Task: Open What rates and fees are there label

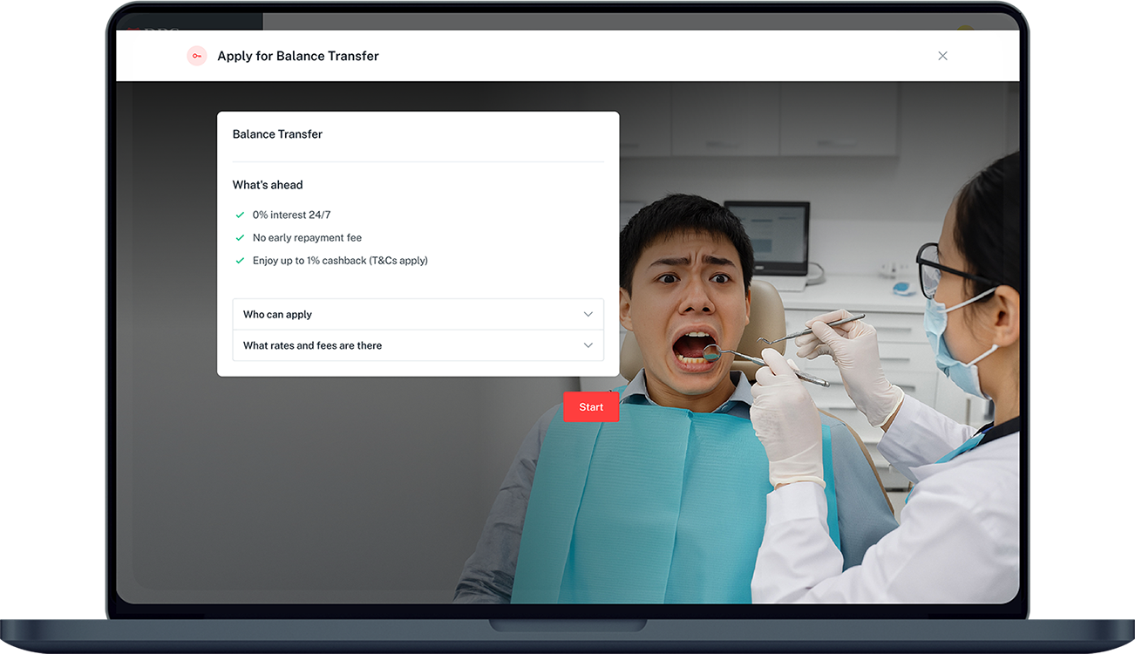Action: click(x=312, y=346)
